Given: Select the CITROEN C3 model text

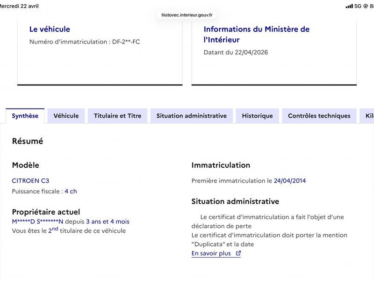Looking at the screenshot, I should [30, 181].
